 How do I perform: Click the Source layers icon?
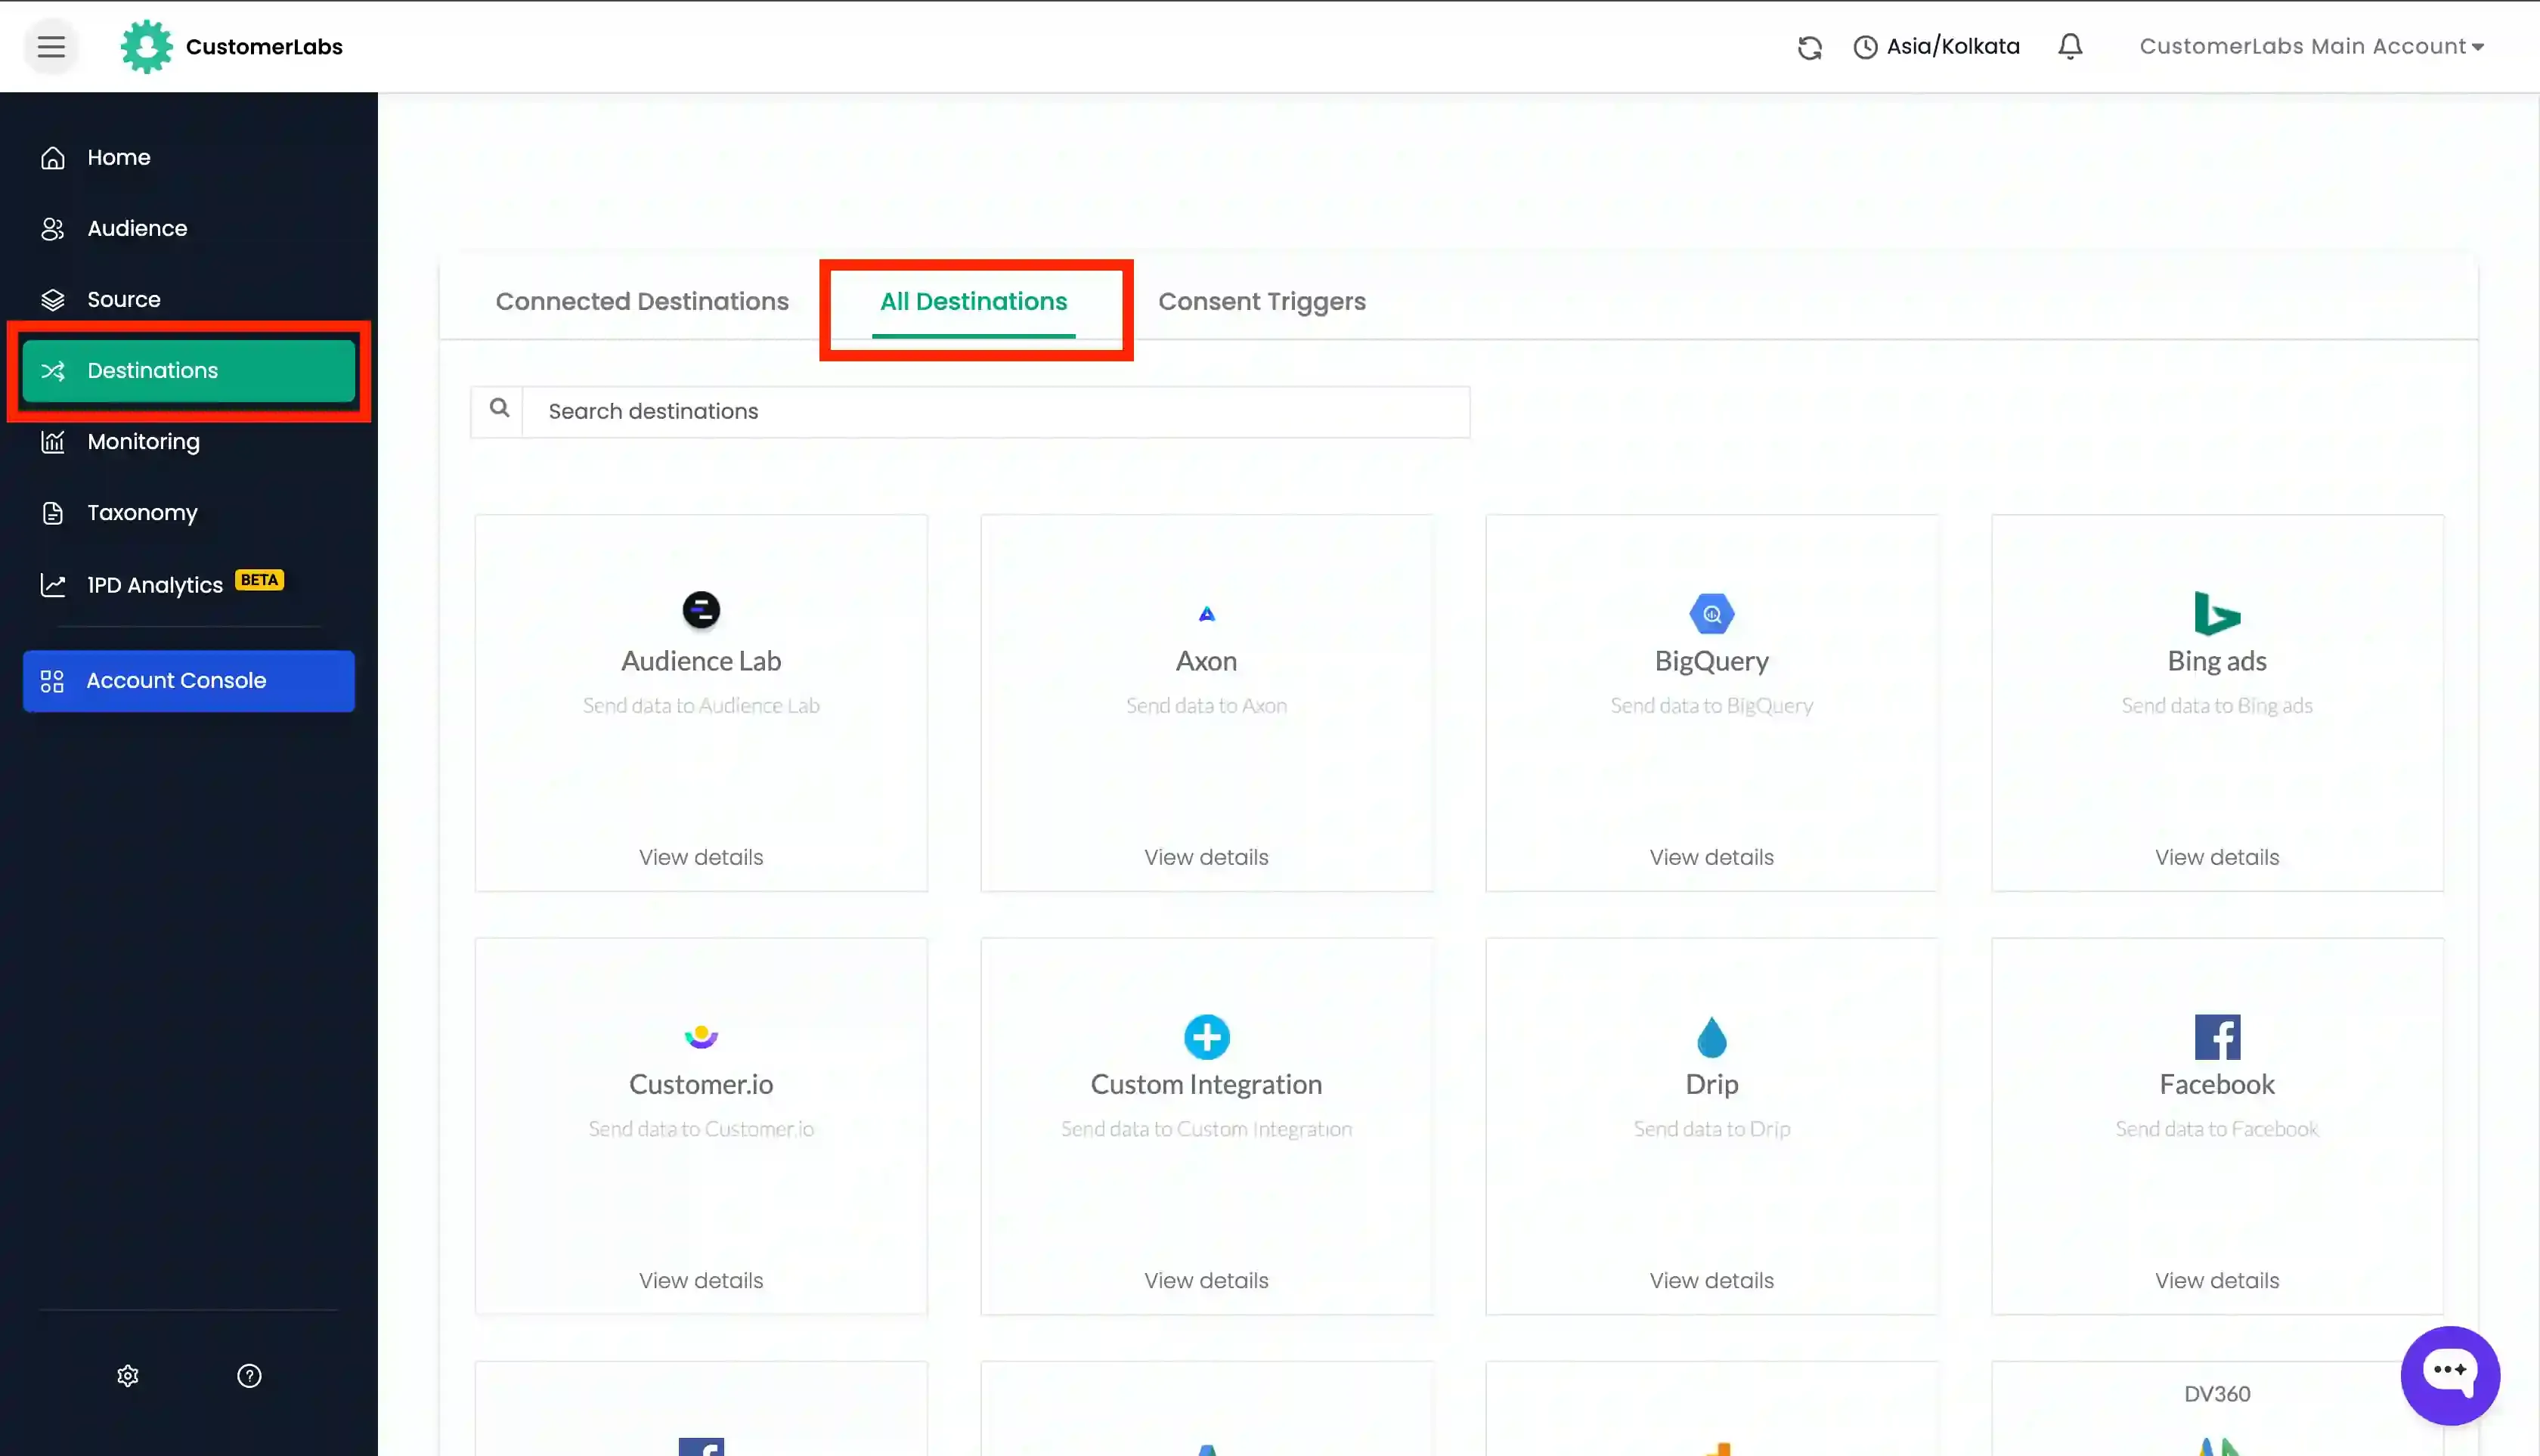click(53, 299)
